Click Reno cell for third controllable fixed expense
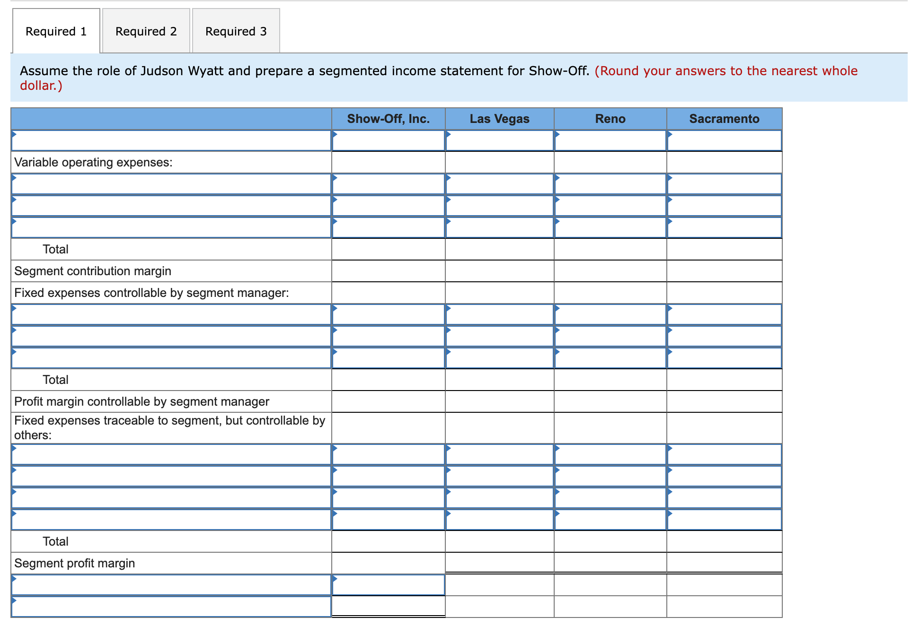This screenshot has height=626, width=920. point(610,358)
